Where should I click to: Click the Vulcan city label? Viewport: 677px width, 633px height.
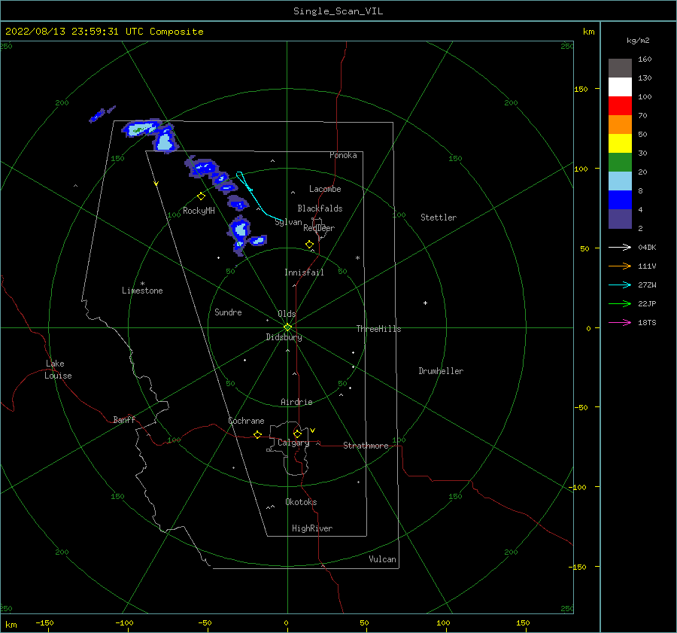(x=382, y=559)
